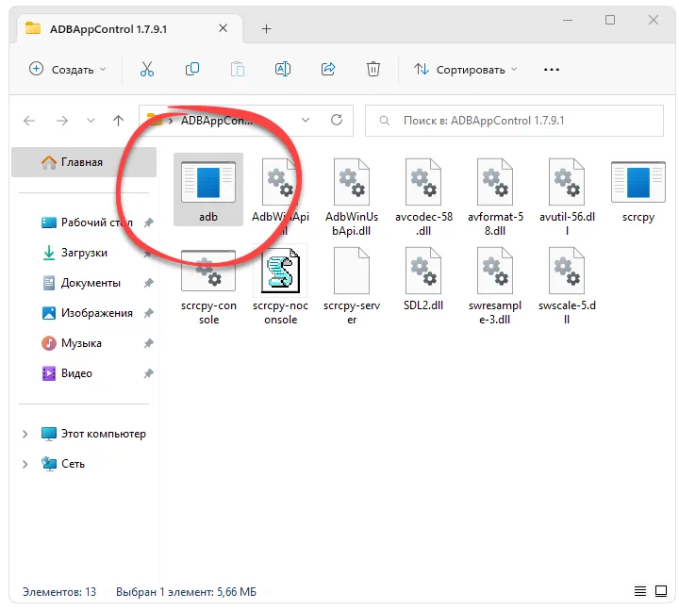679x610 pixels.
Task: Open the three-dots more options menu
Action: point(552,69)
